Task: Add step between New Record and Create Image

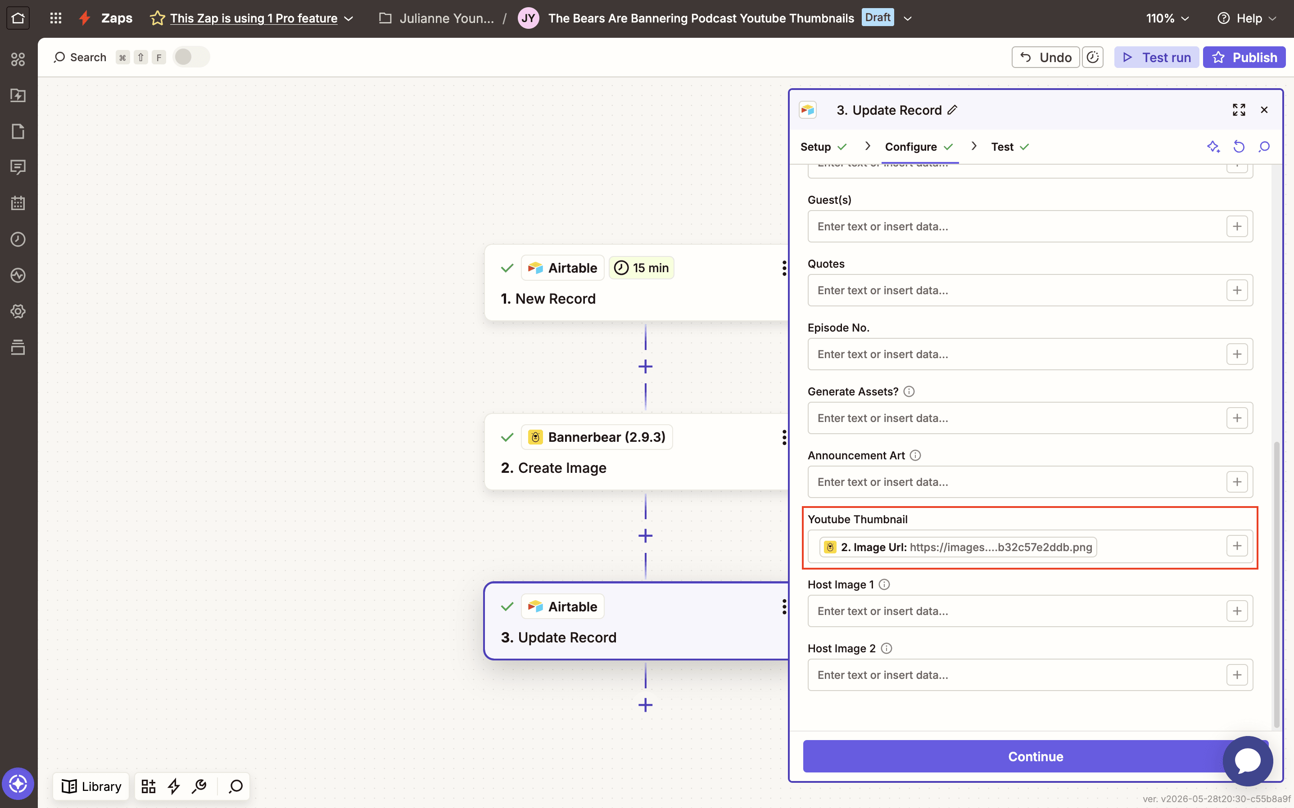Action: coord(645,367)
